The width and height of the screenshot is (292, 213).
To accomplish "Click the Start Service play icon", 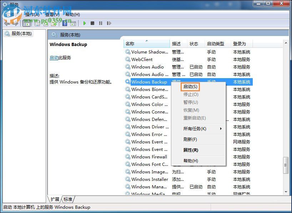I will 85,23.
